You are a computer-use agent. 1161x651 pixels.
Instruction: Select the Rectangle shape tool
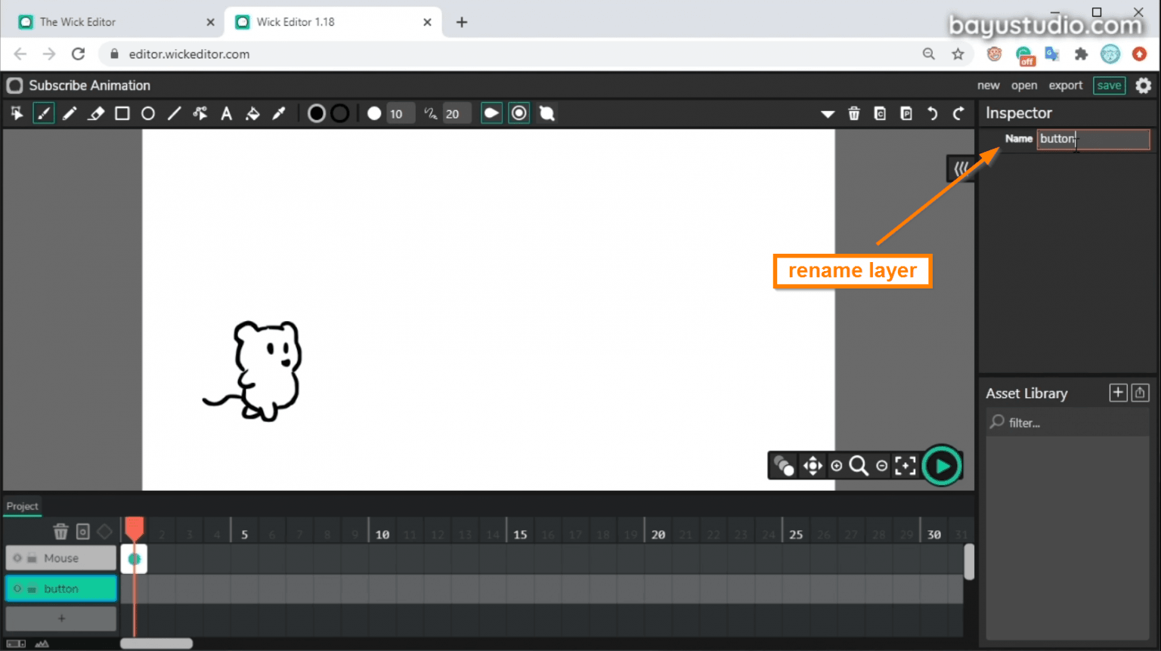[122, 113]
